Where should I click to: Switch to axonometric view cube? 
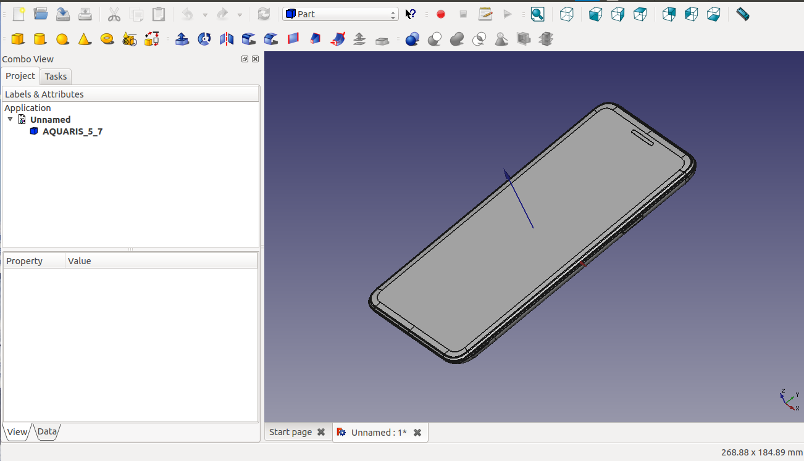point(567,14)
